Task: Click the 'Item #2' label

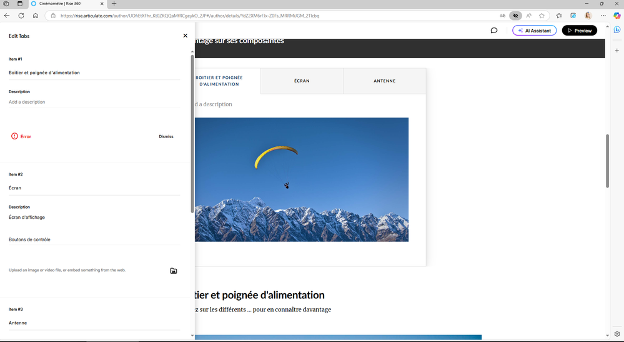Action: click(x=16, y=174)
